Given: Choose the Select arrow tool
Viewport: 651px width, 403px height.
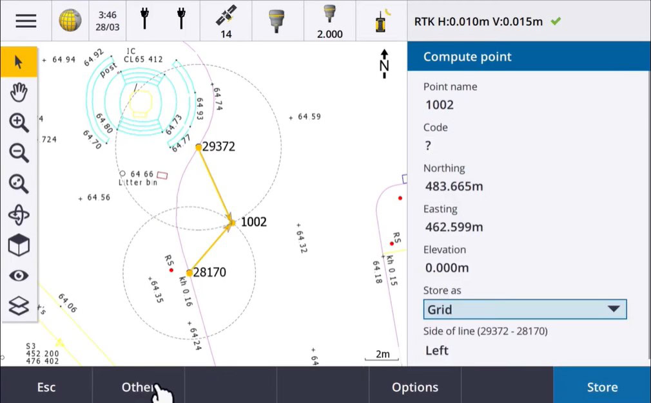Looking at the screenshot, I should 19,62.
